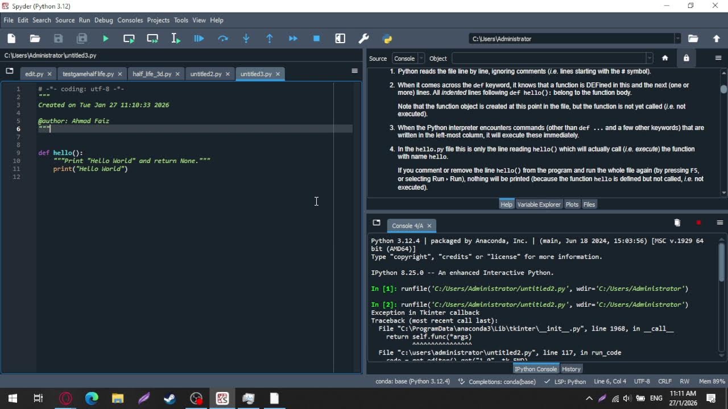The image size is (728, 409).
Task: Interrupt kernel red stop icon
Action: (x=698, y=223)
